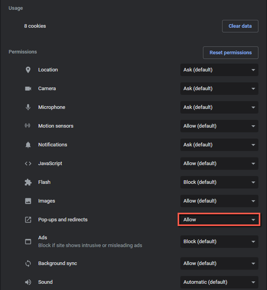The image size is (267, 290).
Task: Open the Sound permission dropdown
Action: [219, 282]
